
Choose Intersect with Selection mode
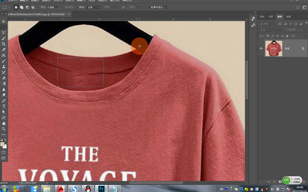tap(33, 7)
